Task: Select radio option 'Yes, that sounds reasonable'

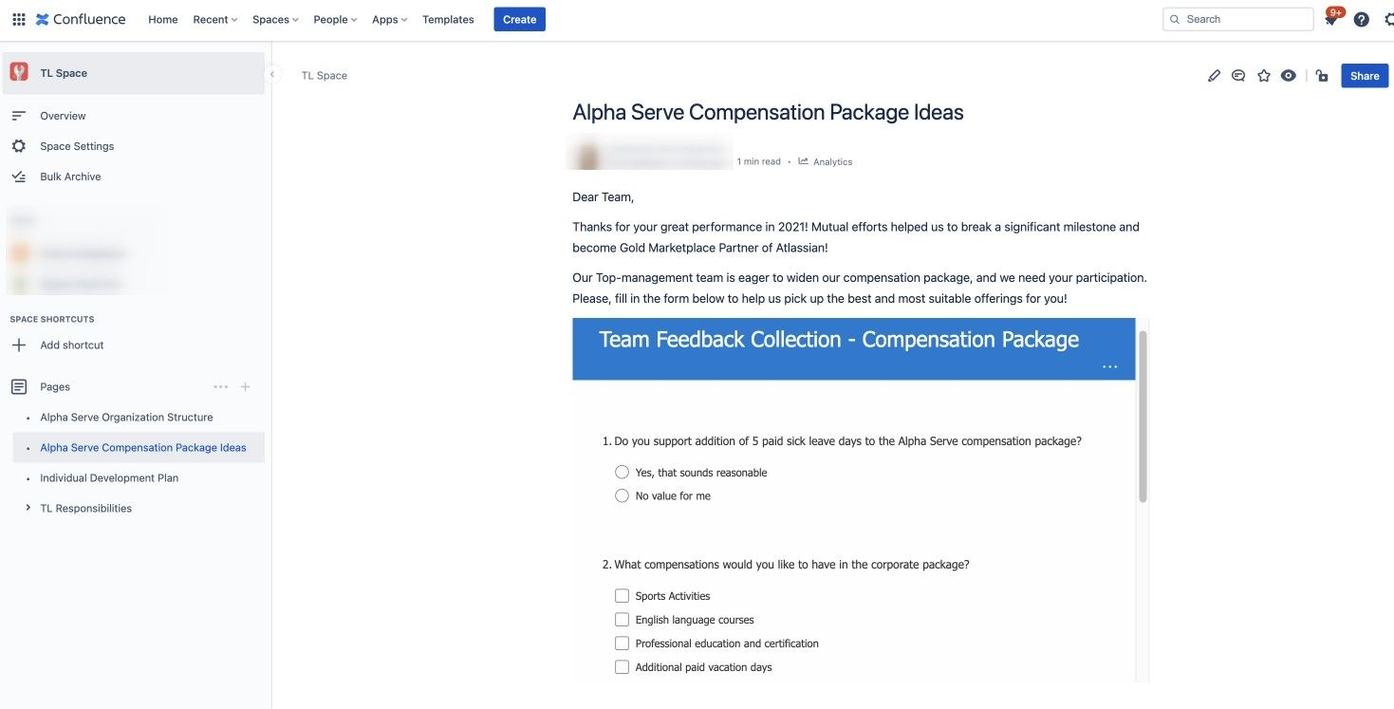Action: pyautogui.click(x=621, y=471)
